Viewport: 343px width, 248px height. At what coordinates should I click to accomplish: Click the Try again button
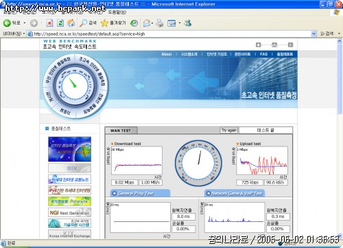229,130
